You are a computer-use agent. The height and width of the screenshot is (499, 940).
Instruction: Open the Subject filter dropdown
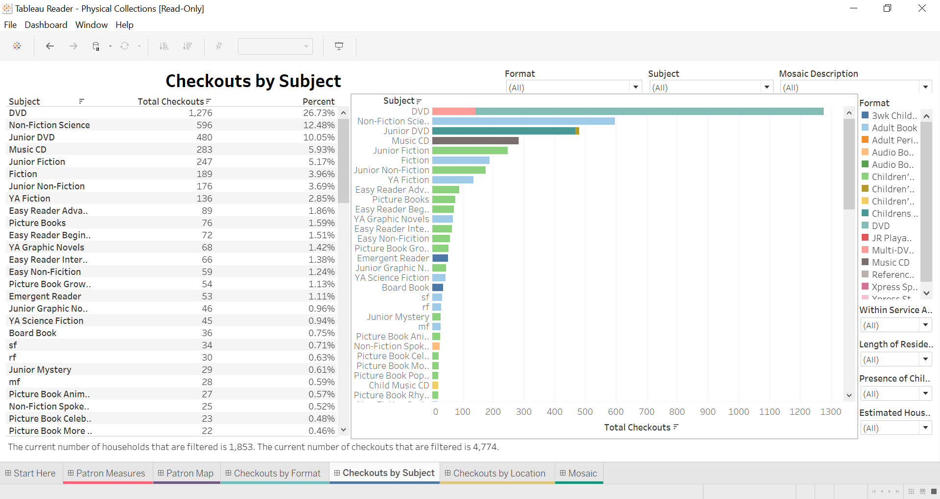pos(767,87)
